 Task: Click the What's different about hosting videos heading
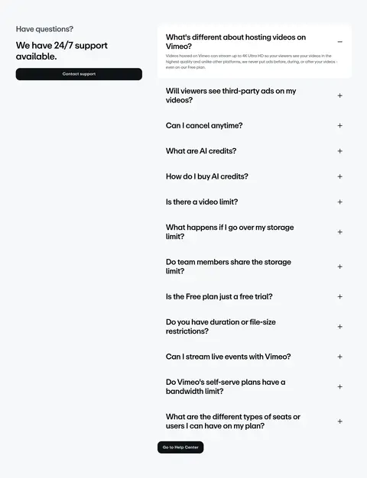click(x=235, y=42)
